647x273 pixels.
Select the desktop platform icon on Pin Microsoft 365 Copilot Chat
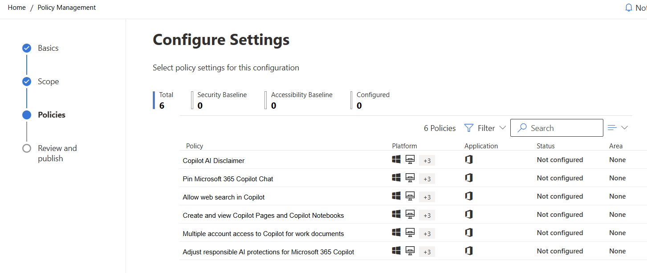coord(410,178)
